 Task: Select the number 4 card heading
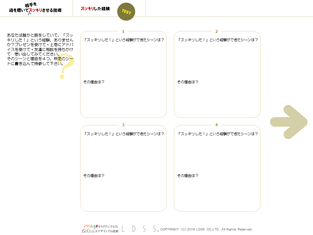pos(216,125)
